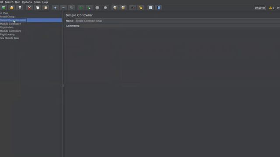
Task: Paste using the clipboard toolbar icon
Action: coord(45,8)
